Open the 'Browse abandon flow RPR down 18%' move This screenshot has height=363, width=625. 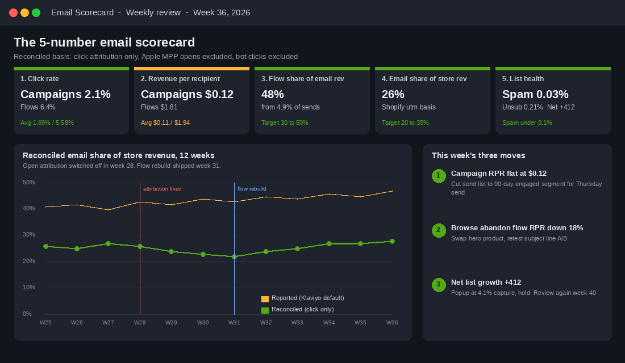[x=517, y=227]
